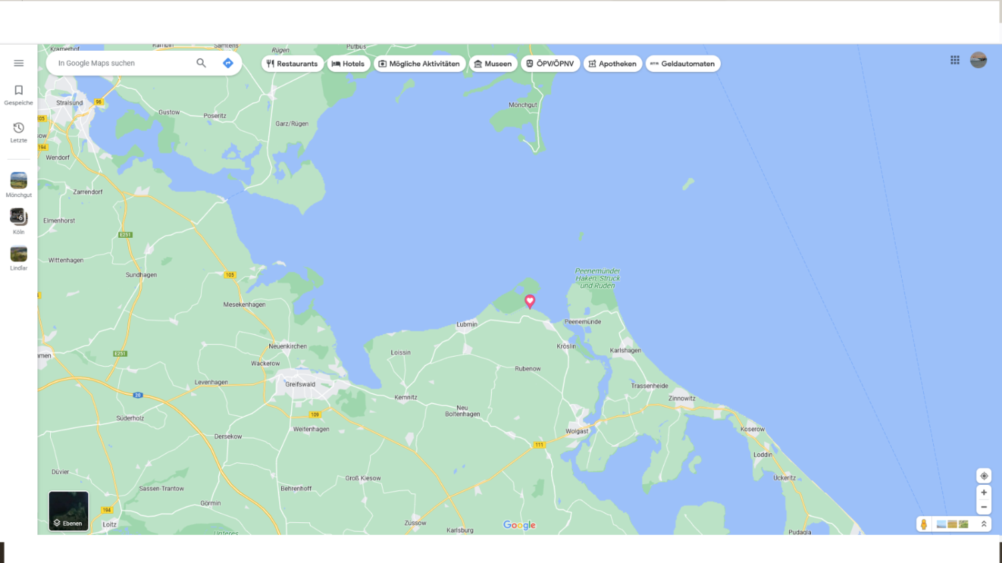Toggle the Ebenen layers view
The height and width of the screenshot is (563, 1002).
click(68, 511)
